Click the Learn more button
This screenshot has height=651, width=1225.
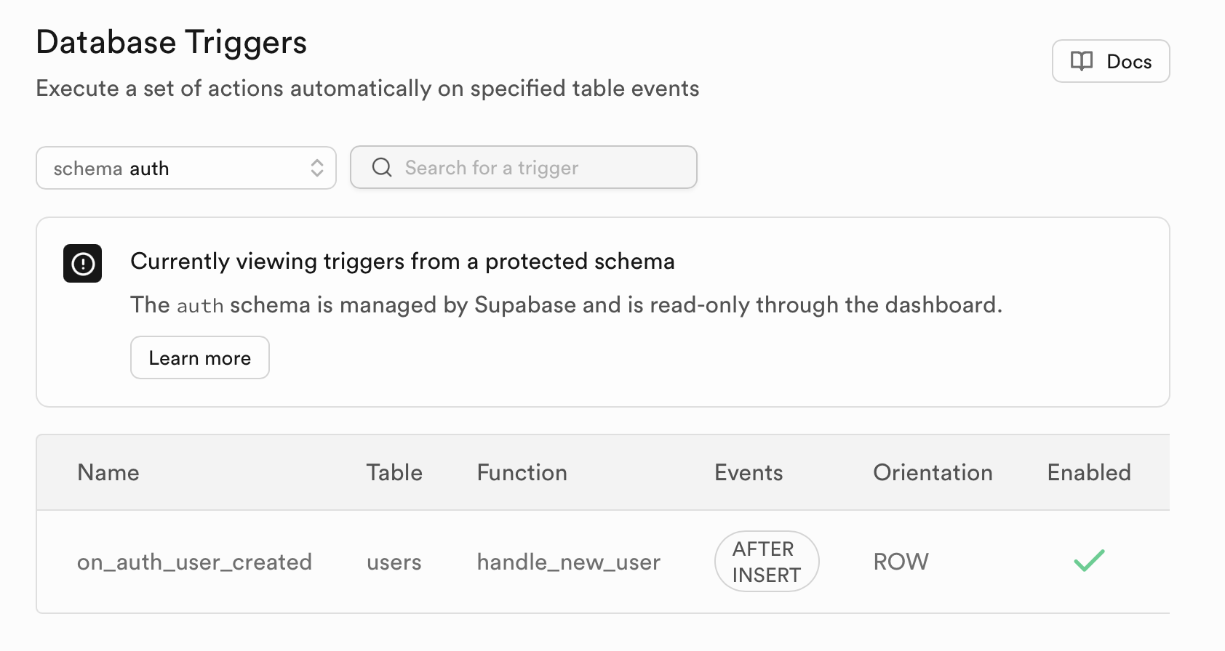coord(200,357)
